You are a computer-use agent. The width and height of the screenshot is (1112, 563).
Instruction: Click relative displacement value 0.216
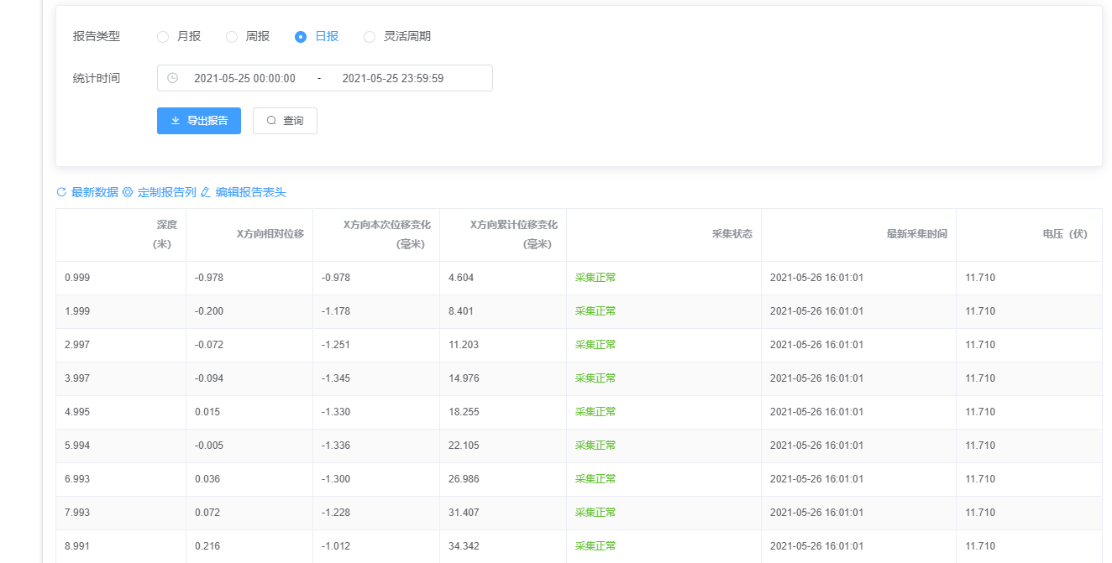pyautogui.click(x=207, y=546)
